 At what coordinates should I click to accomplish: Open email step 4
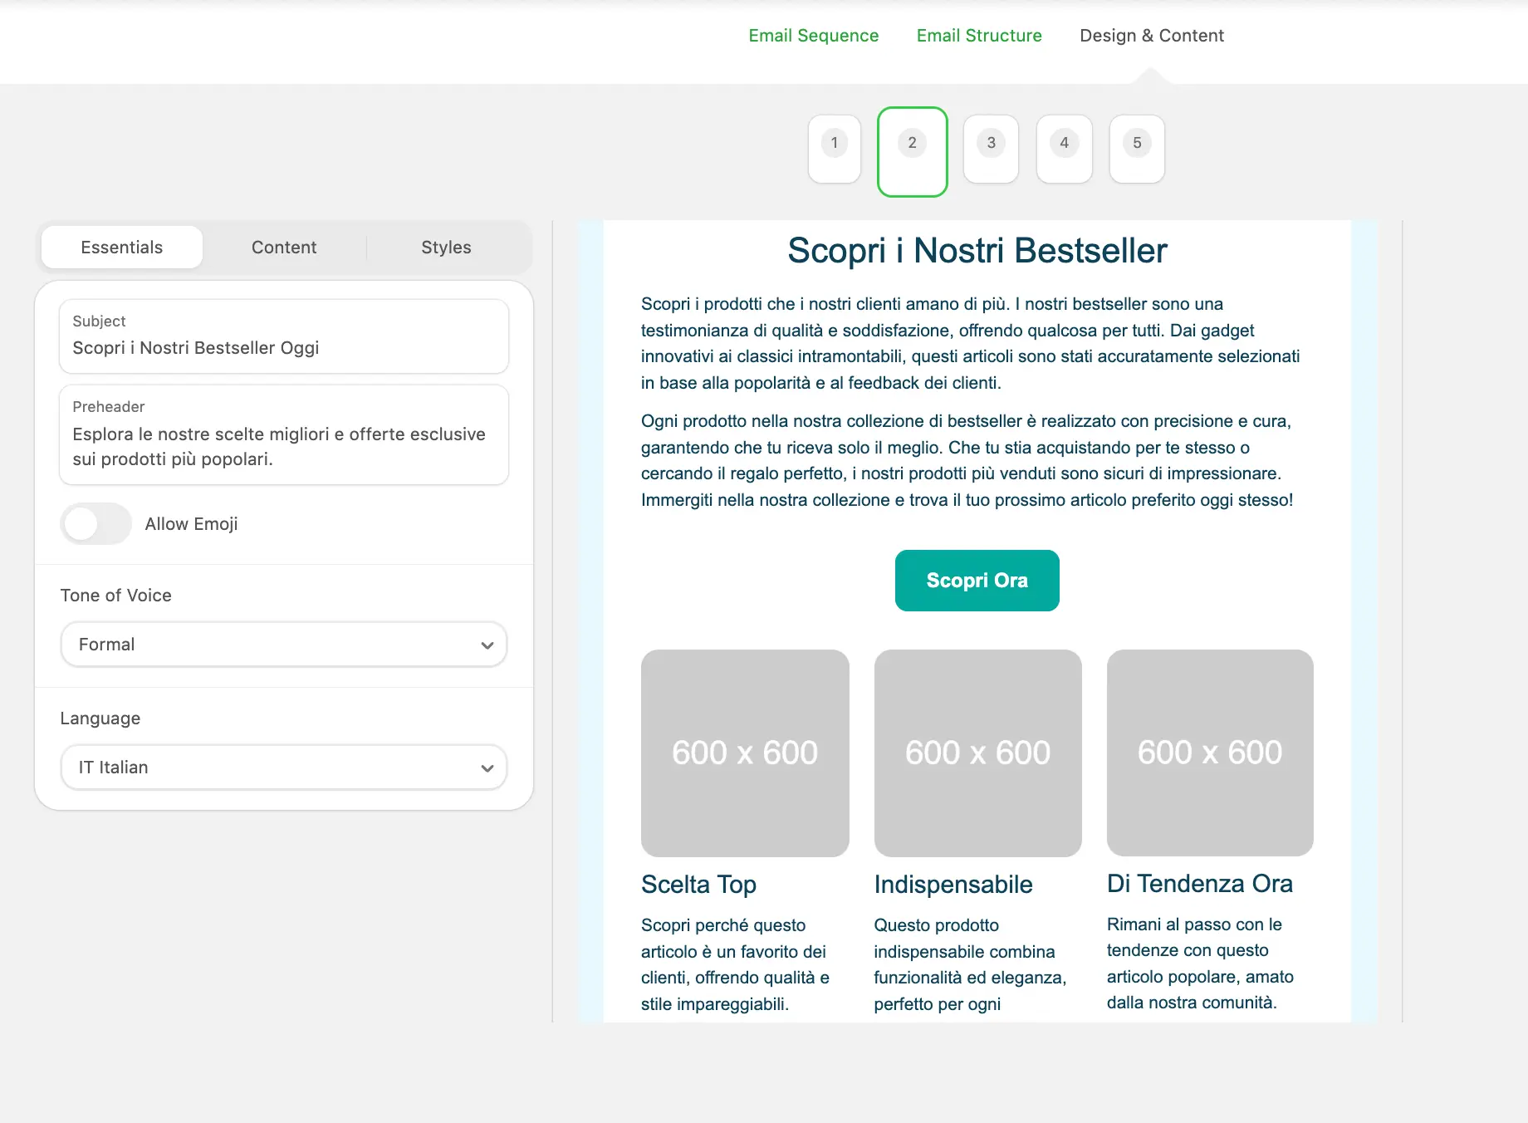coord(1064,150)
